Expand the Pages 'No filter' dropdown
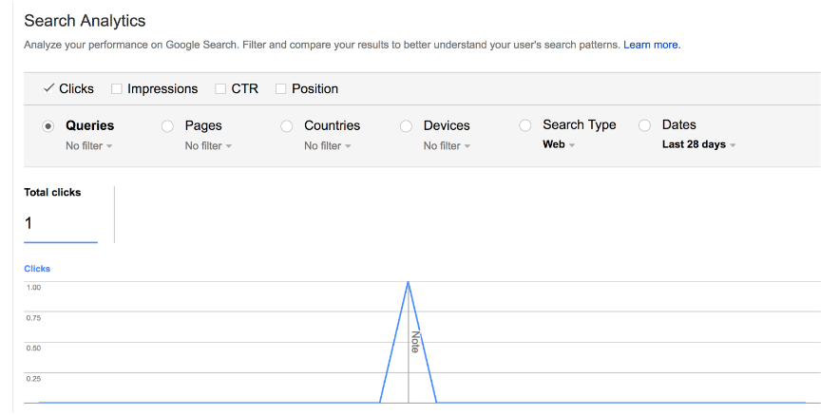Screen dimensions: 839x415 tap(208, 146)
